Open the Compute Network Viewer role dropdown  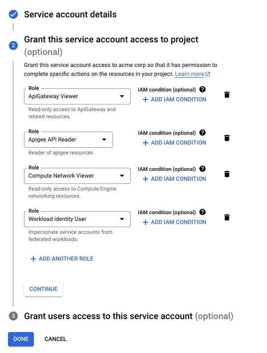tap(77, 176)
